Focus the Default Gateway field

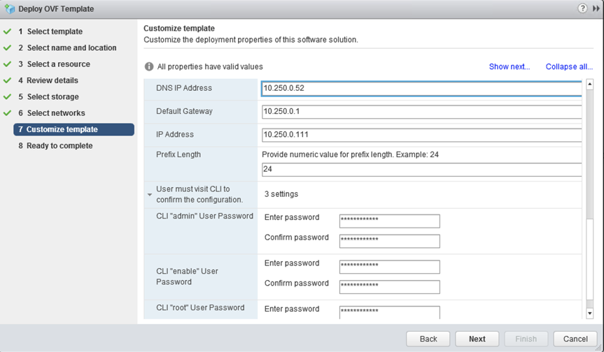[x=421, y=112]
